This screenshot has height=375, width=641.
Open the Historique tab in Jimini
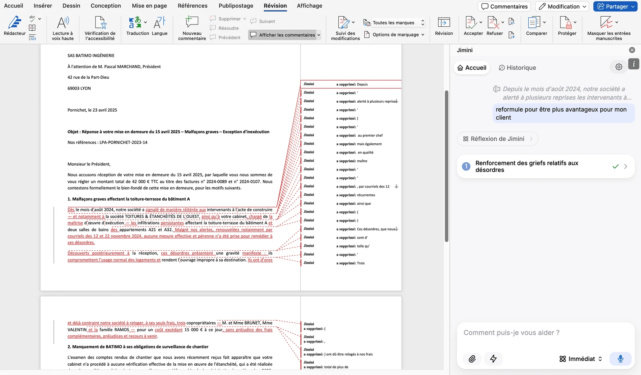518,68
